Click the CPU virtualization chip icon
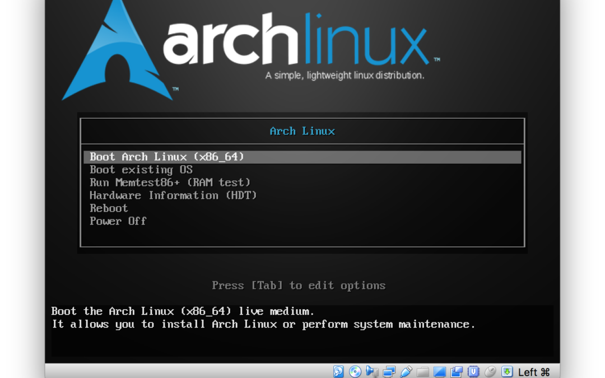The width and height of the screenshot is (605, 378). click(x=473, y=371)
